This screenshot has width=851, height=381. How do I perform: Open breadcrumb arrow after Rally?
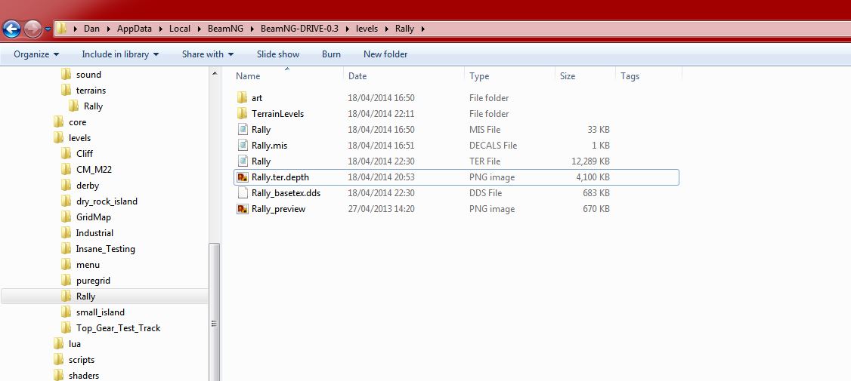(422, 29)
